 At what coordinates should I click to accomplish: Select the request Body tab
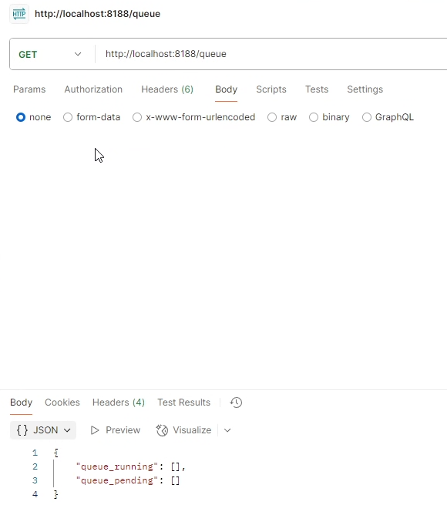(227, 89)
